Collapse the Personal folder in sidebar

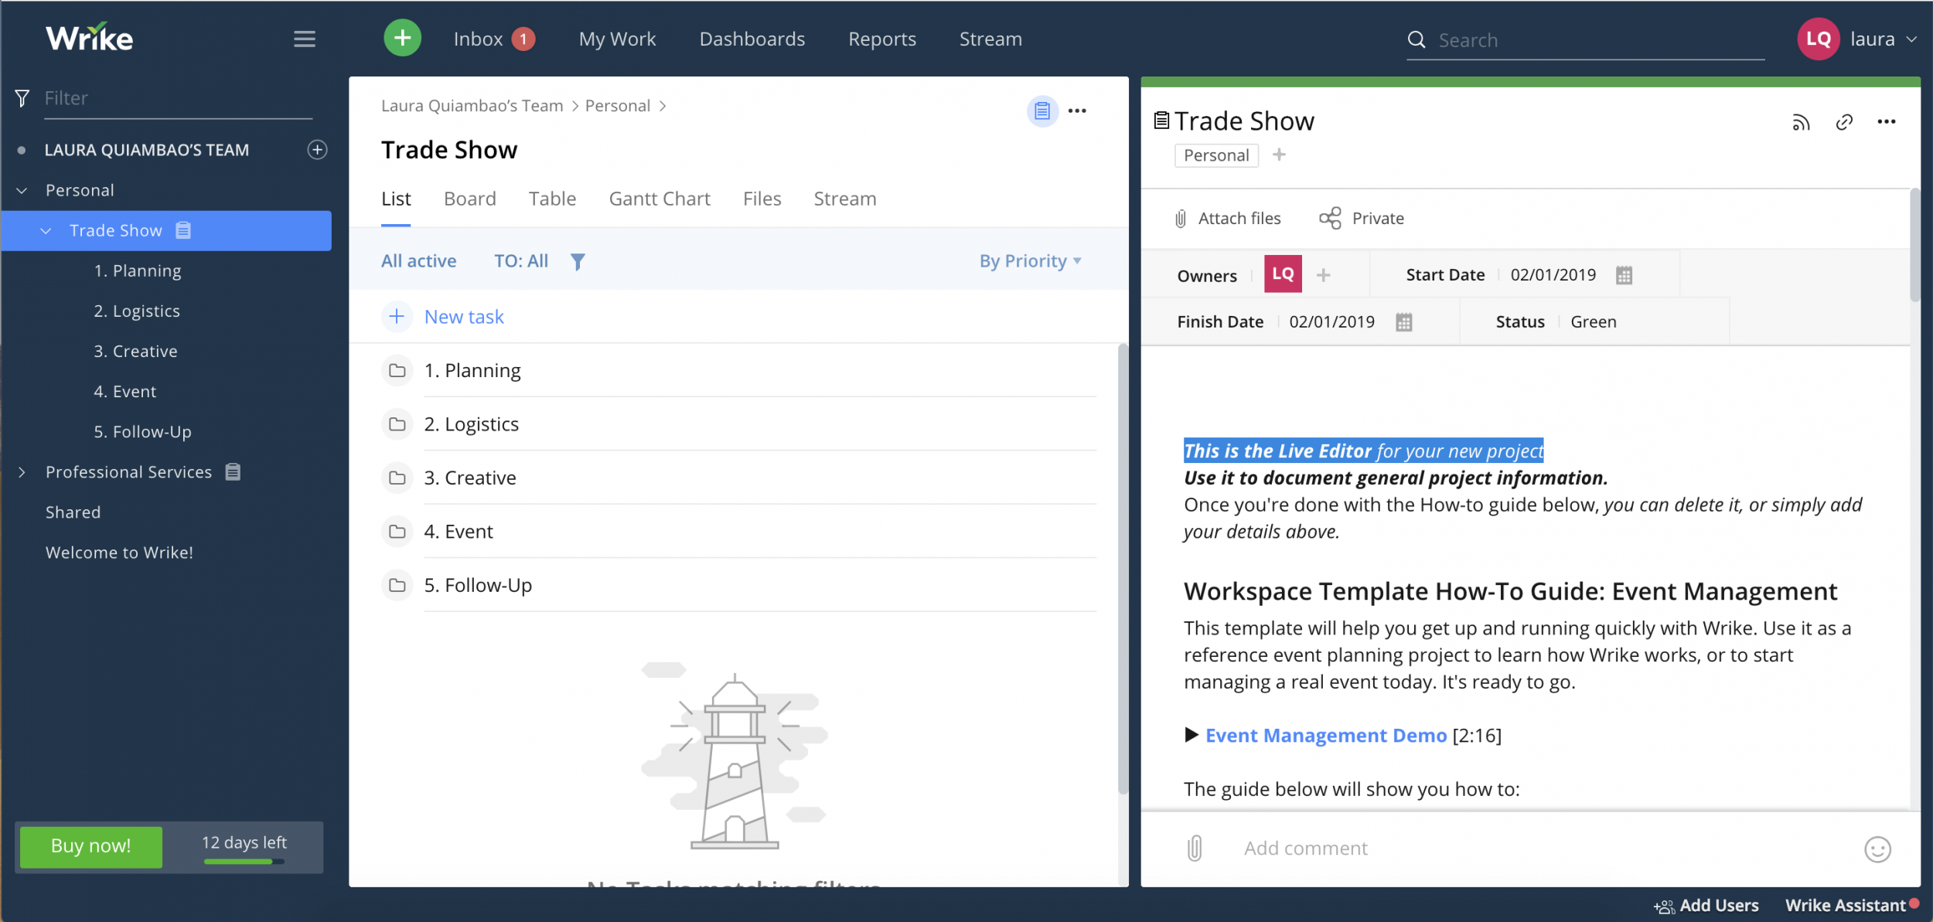(x=22, y=190)
